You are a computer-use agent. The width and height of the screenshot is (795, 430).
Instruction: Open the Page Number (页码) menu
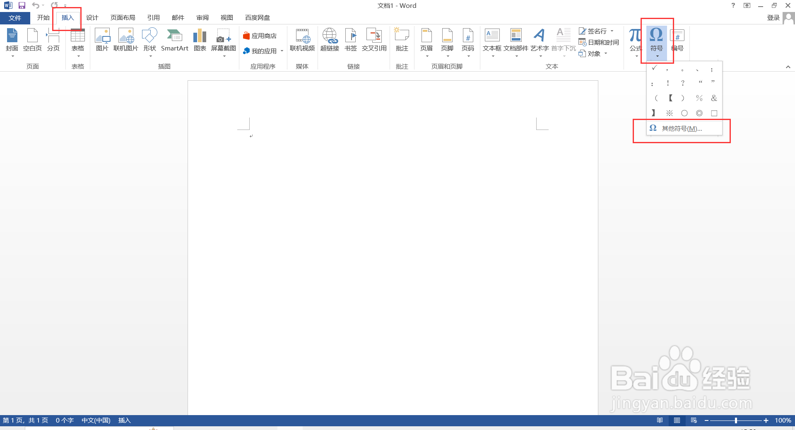pyautogui.click(x=468, y=41)
